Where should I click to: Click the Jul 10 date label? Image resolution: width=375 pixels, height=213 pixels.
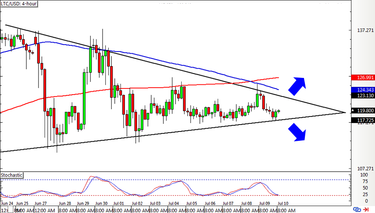[x=283, y=203]
